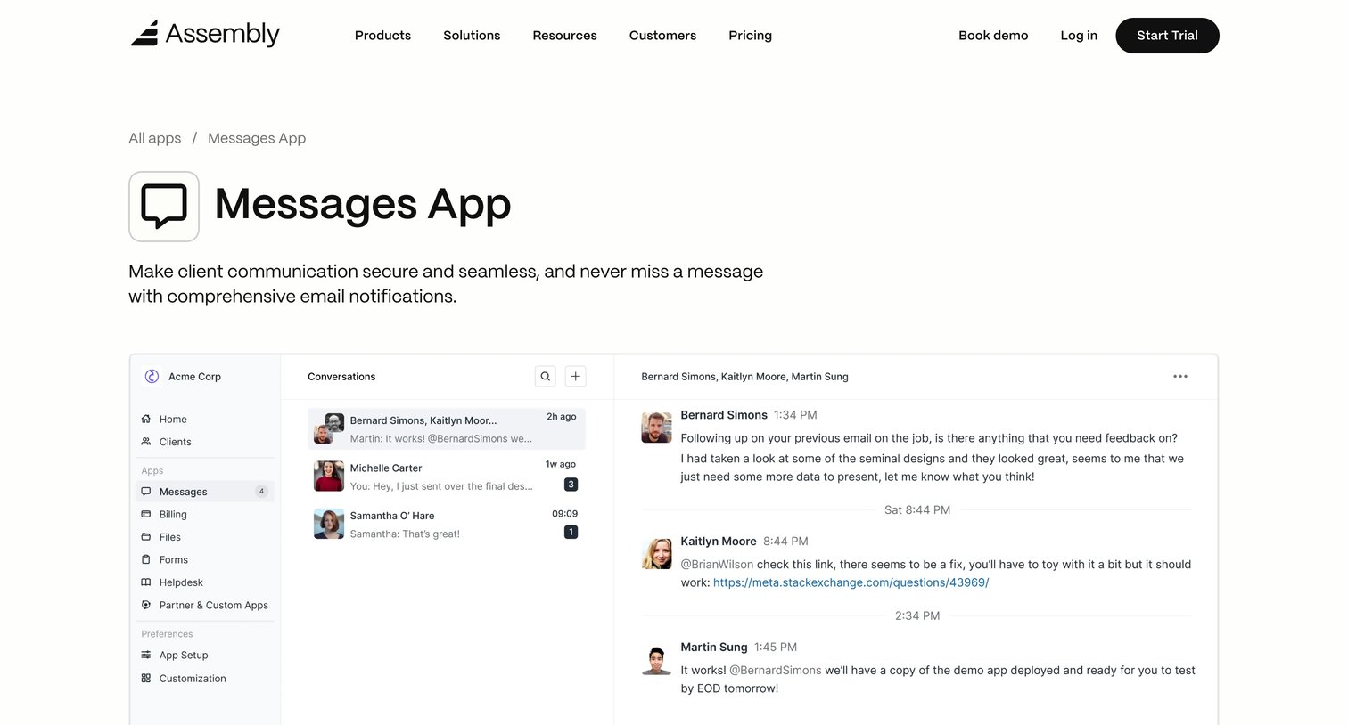This screenshot has height=725, width=1348.
Task: Open the Customers menu item
Action: [x=662, y=36]
